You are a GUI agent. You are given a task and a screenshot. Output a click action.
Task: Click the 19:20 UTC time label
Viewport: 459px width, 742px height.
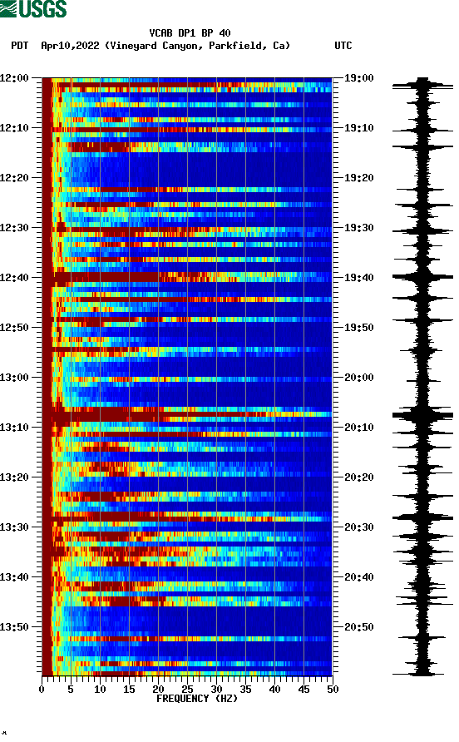click(x=358, y=178)
